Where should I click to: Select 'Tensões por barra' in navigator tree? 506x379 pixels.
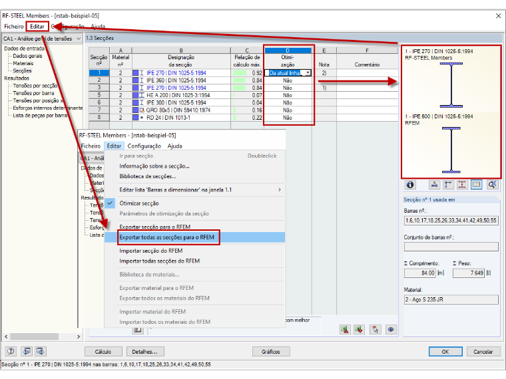33,93
